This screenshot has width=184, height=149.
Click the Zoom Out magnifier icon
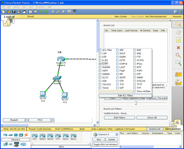coord(63,12)
